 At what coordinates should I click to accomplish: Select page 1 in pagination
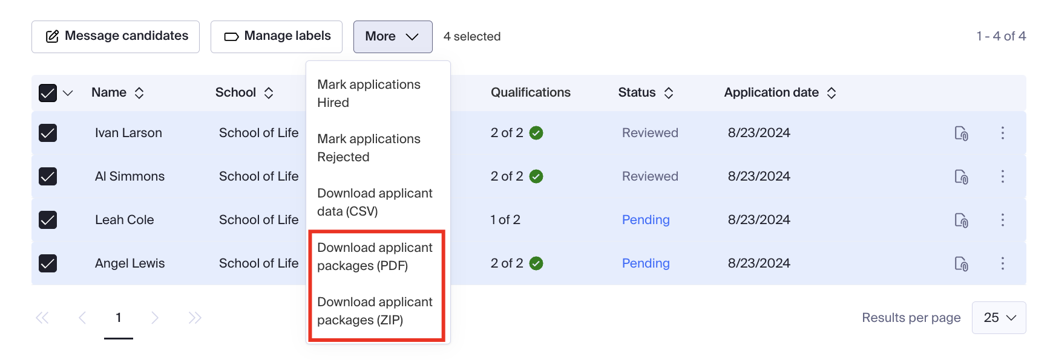(x=119, y=318)
